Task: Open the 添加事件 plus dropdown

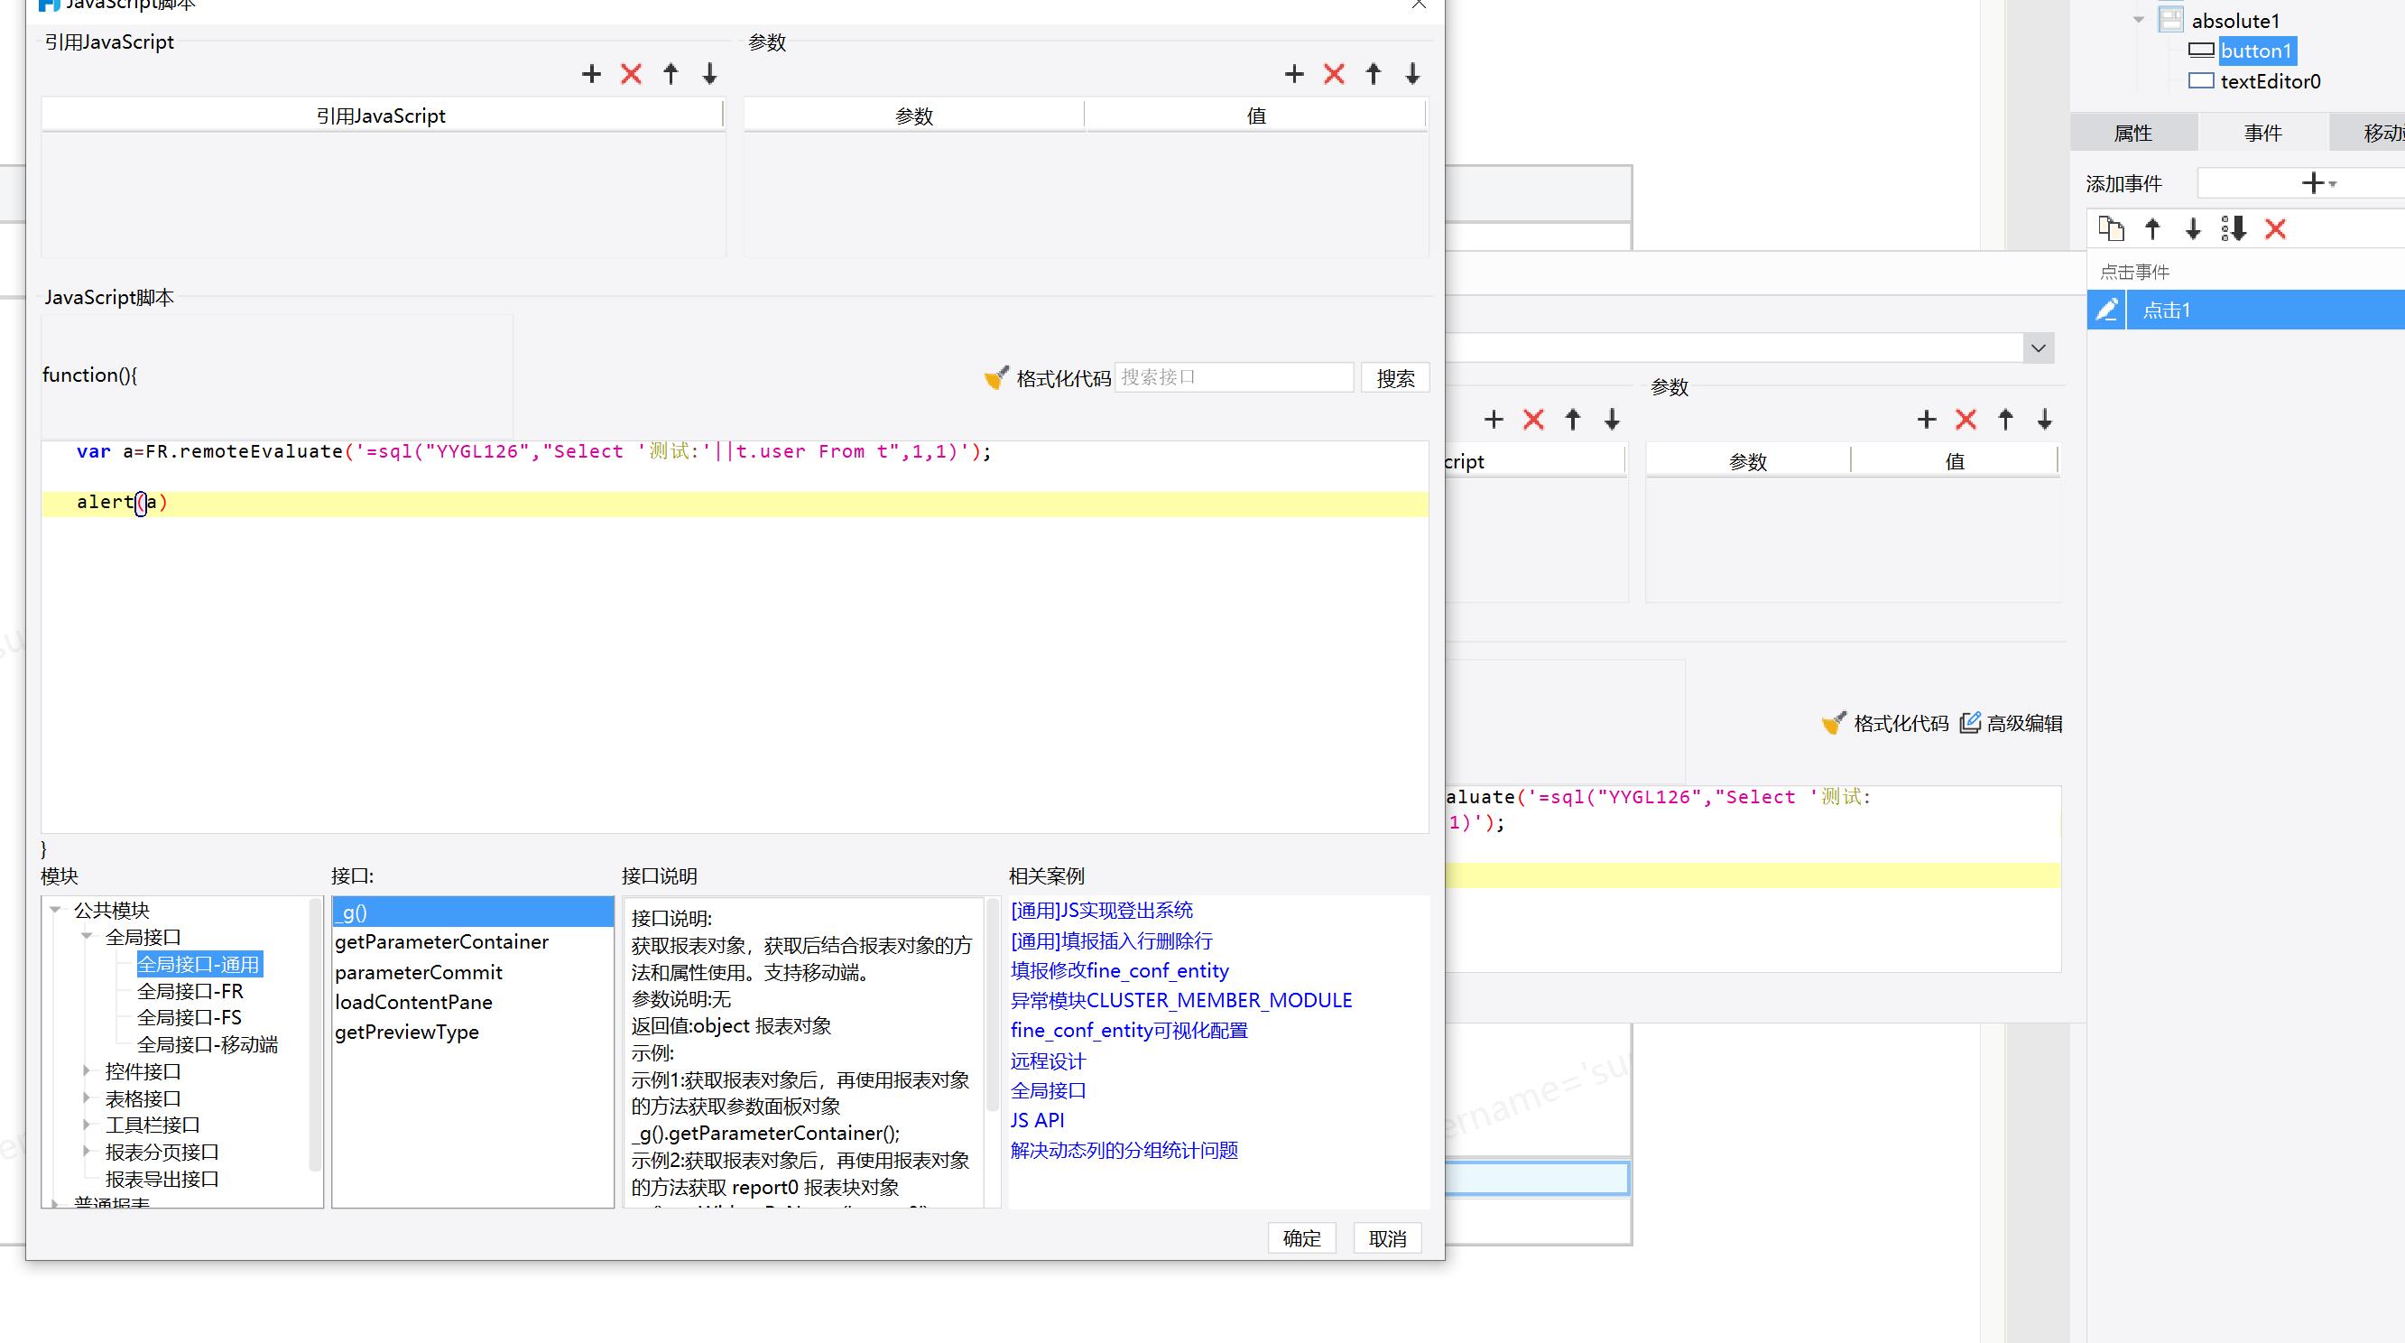Action: click(2319, 183)
